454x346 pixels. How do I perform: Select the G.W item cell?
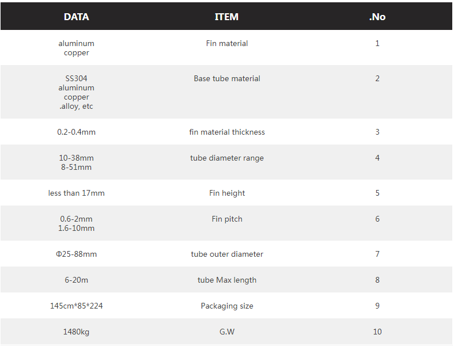coord(226,332)
